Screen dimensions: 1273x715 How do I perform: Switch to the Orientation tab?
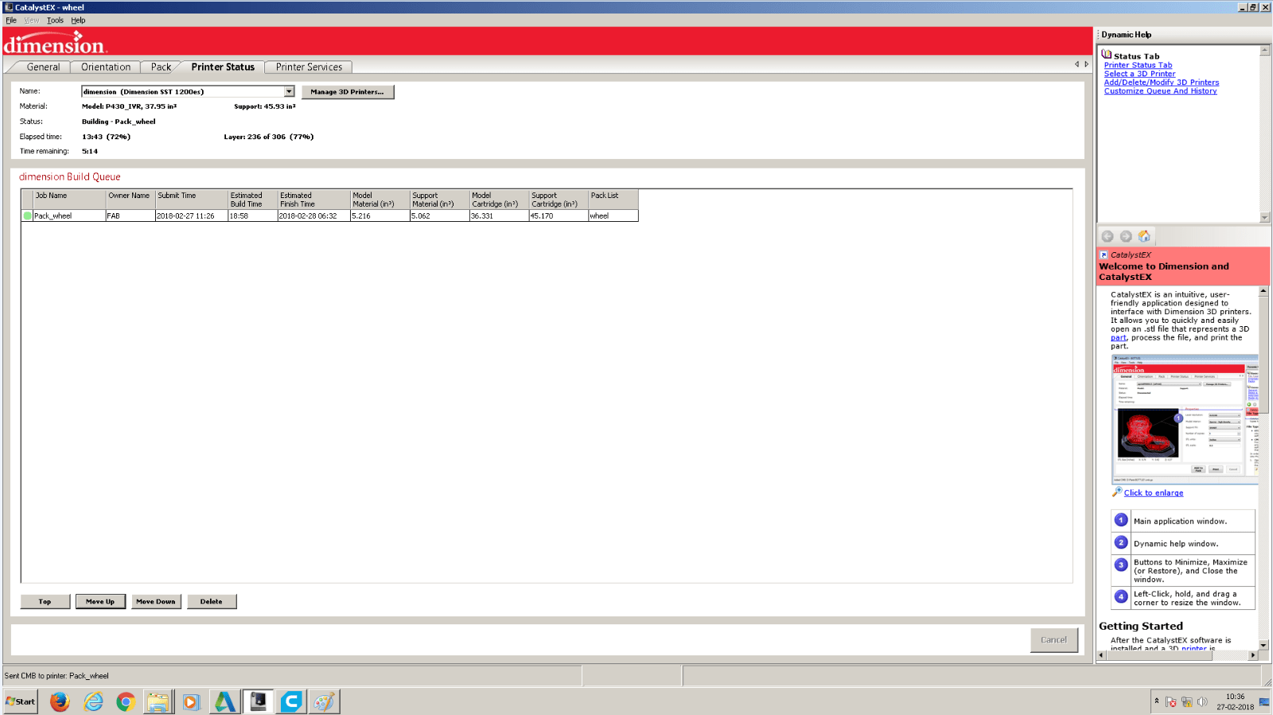pyautogui.click(x=106, y=67)
